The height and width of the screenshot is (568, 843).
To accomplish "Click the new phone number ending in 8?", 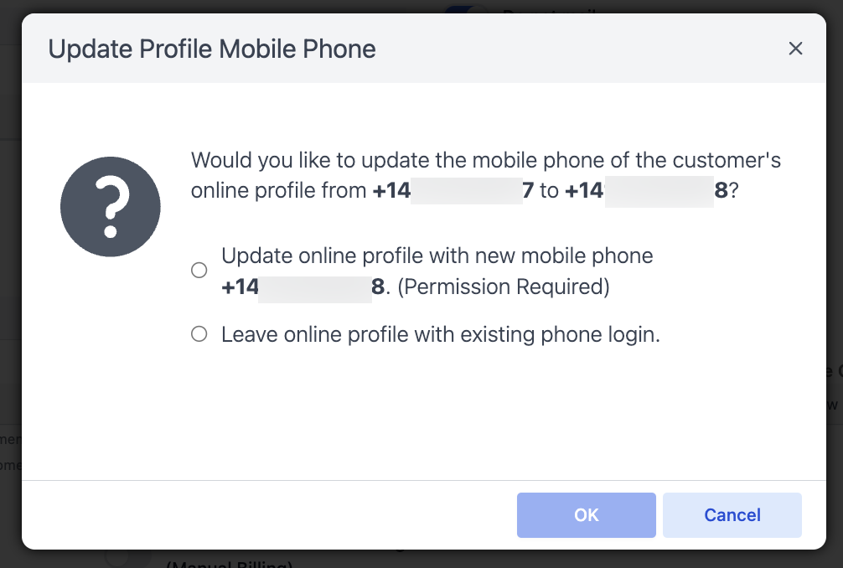I will coord(646,190).
